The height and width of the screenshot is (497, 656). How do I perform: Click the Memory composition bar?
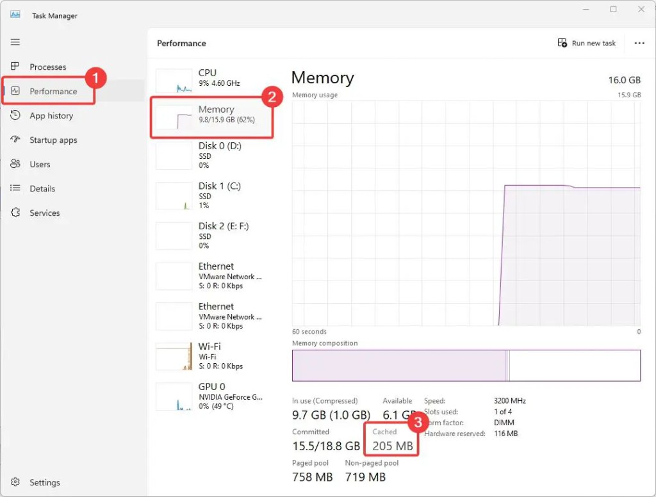466,365
